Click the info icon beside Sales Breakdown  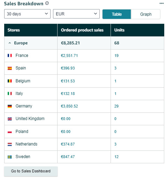pos(47,3)
